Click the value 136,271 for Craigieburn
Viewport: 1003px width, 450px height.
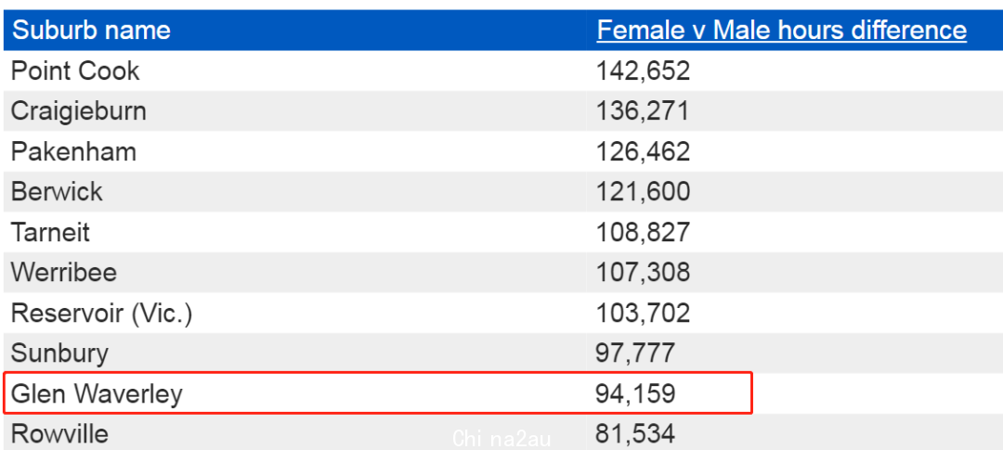click(643, 111)
